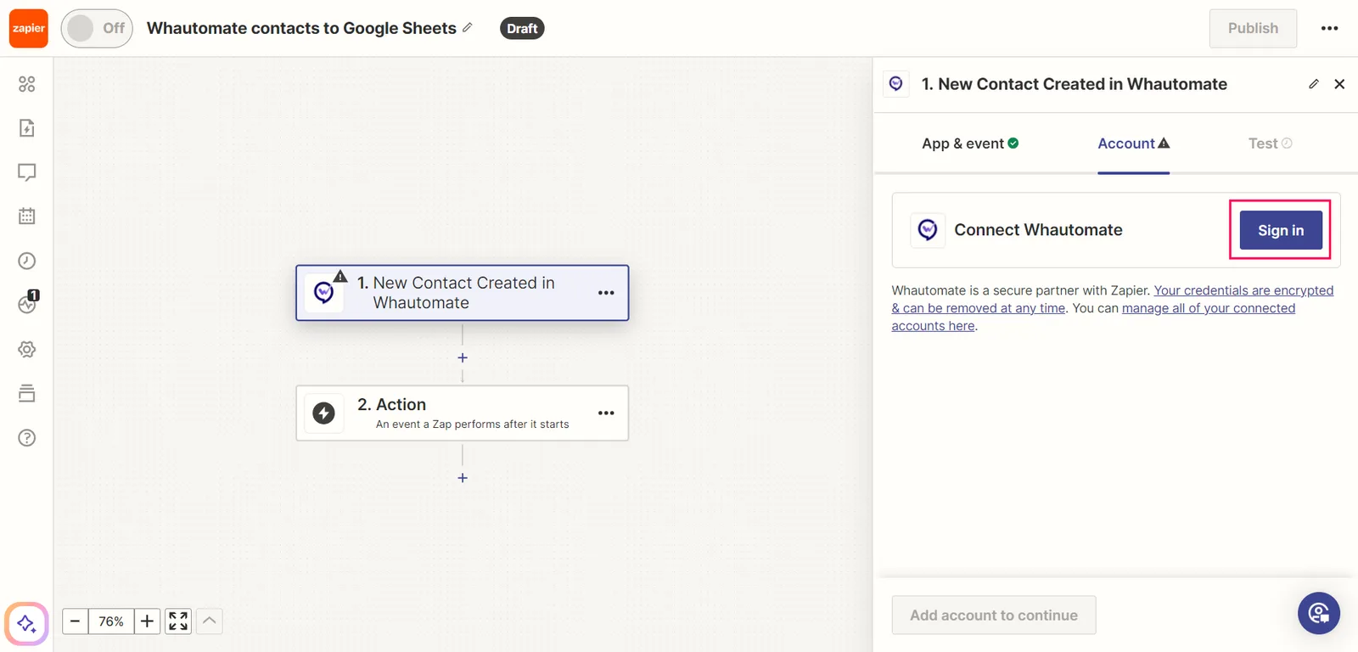Image resolution: width=1358 pixels, height=652 pixels.
Task: Click the 76% zoom level field
Action: [x=111, y=621]
